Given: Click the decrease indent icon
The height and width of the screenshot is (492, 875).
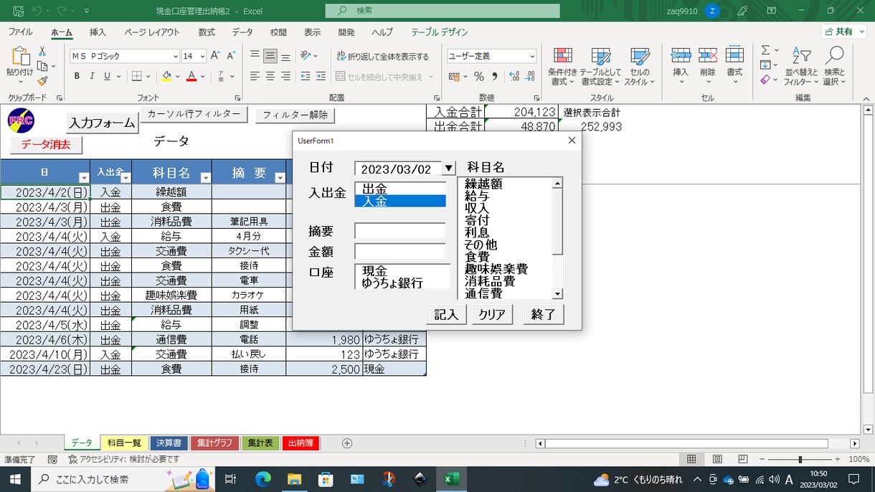Looking at the screenshot, I should click(x=306, y=76).
